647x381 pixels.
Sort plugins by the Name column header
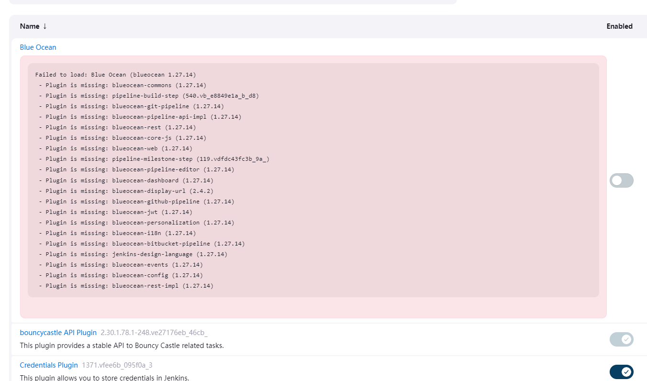tap(33, 26)
